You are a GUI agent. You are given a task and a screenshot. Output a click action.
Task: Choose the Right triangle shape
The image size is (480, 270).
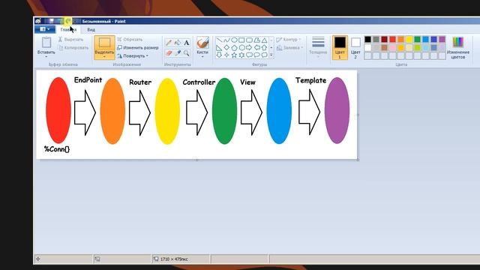219,48
